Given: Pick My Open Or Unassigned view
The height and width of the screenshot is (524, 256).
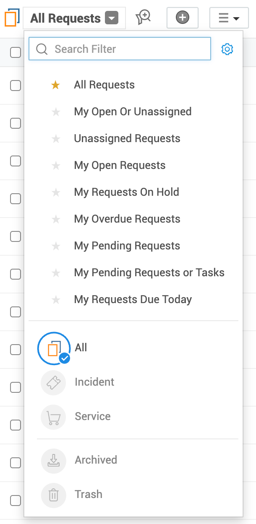Looking at the screenshot, I should [133, 112].
